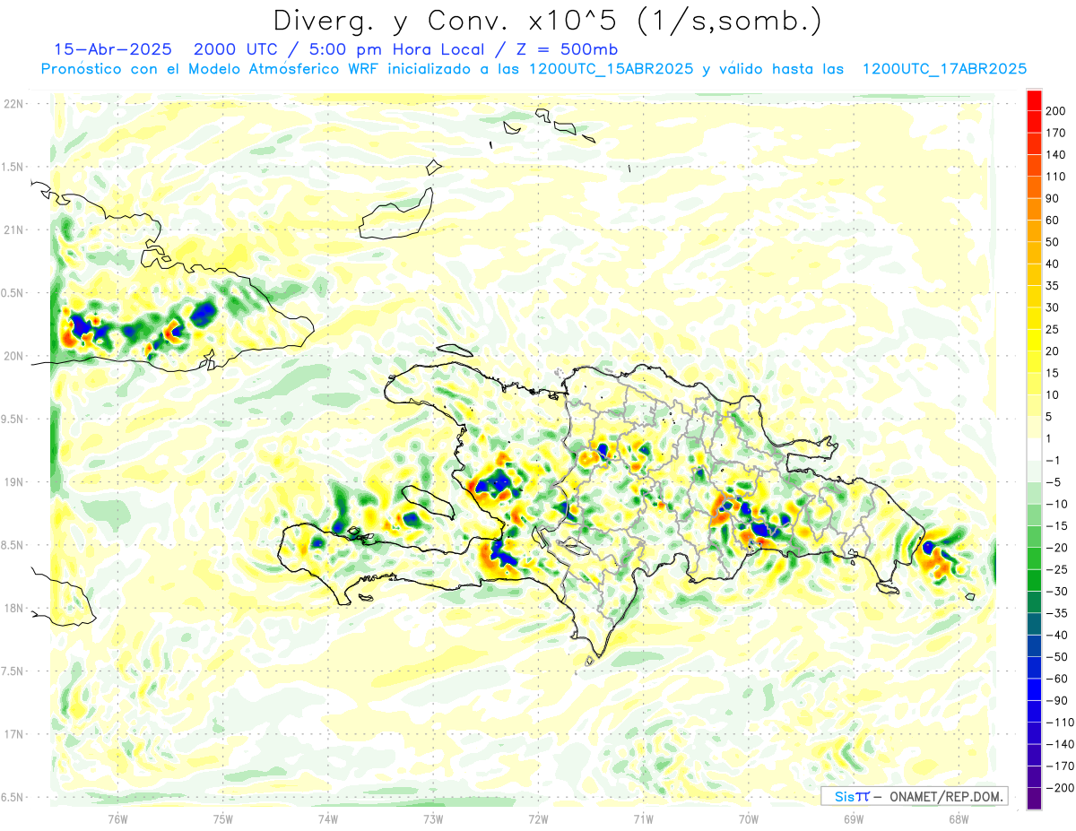Viewport: 1076px width, 831px height.
Task: Click the bottom purple swatch below -200
Action: pos(1034,799)
